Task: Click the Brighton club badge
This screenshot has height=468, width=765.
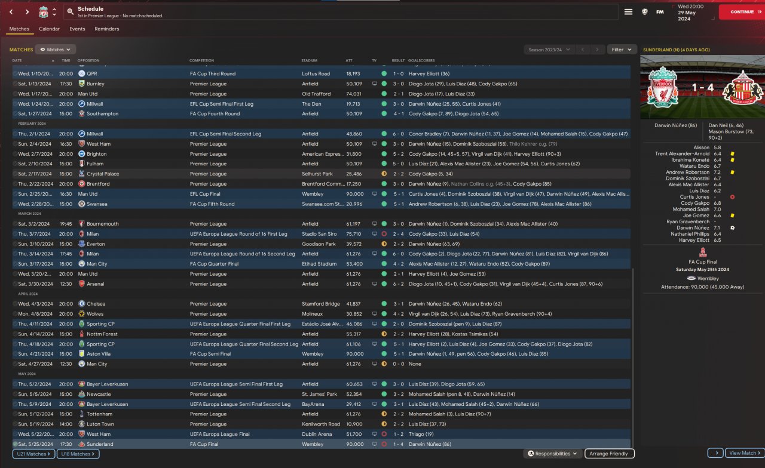Action: [x=82, y=154]
